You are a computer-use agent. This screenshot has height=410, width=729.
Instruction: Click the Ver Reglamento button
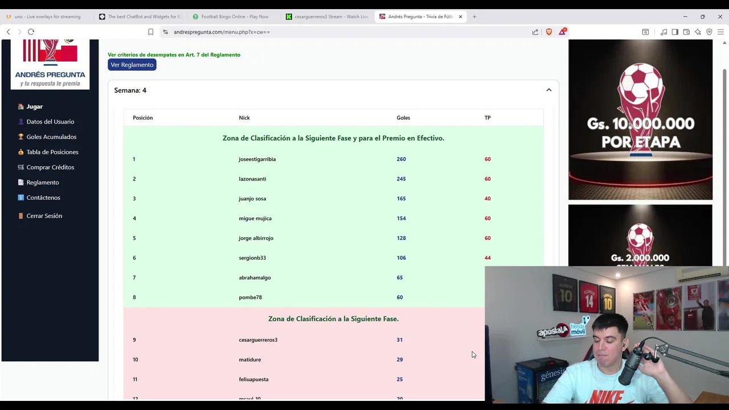click(x=132, y=65)
